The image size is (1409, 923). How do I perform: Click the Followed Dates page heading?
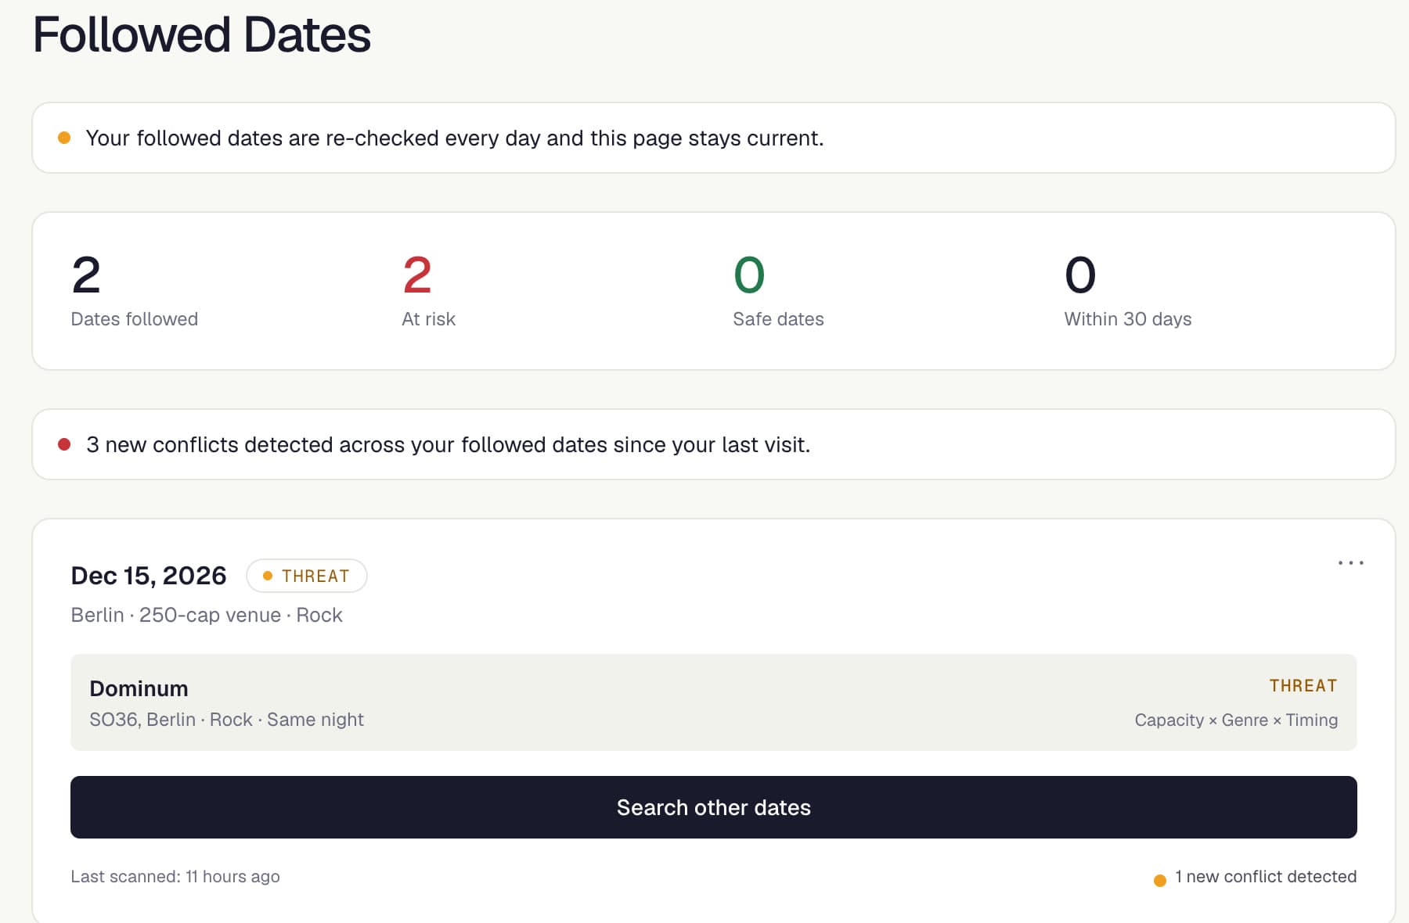(x=201, y=34)
